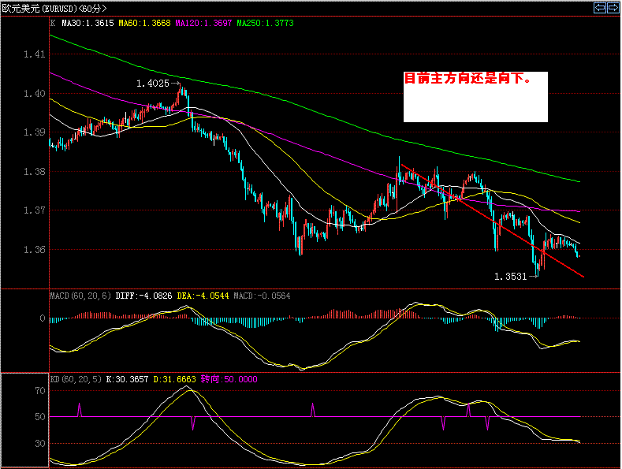The width and height of the screenshot is (622, 469).
Task: Click the 1.40 price axis label
Action: 35,94
